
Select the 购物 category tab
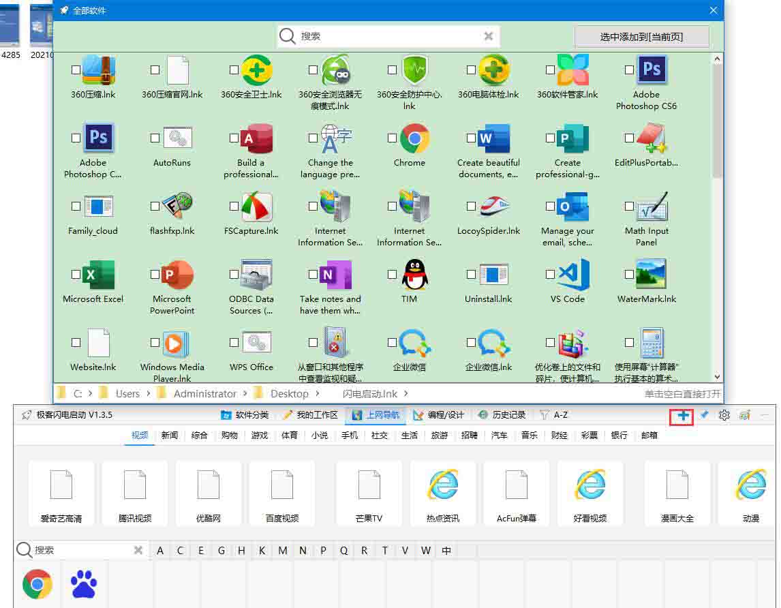click(x=229, y=436)
